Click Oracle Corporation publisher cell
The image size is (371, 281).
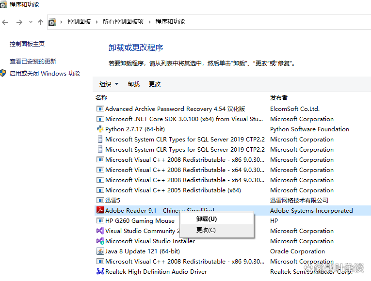point(297,251)
